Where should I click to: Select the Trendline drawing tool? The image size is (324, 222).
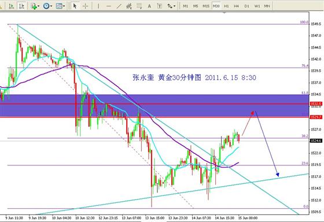pyautogui.click(x=119, y=6)
